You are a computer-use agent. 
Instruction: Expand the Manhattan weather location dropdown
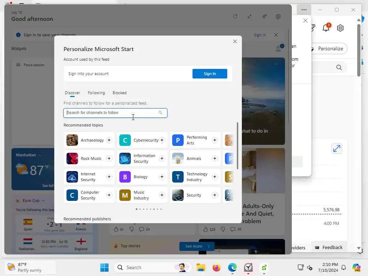point(40,155)
